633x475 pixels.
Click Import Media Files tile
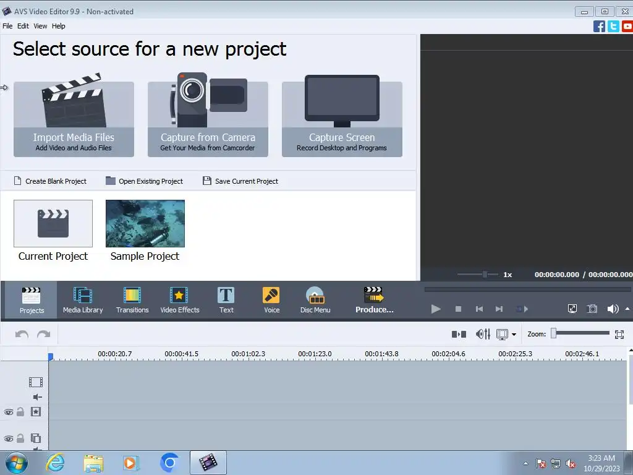coord(74,119)
